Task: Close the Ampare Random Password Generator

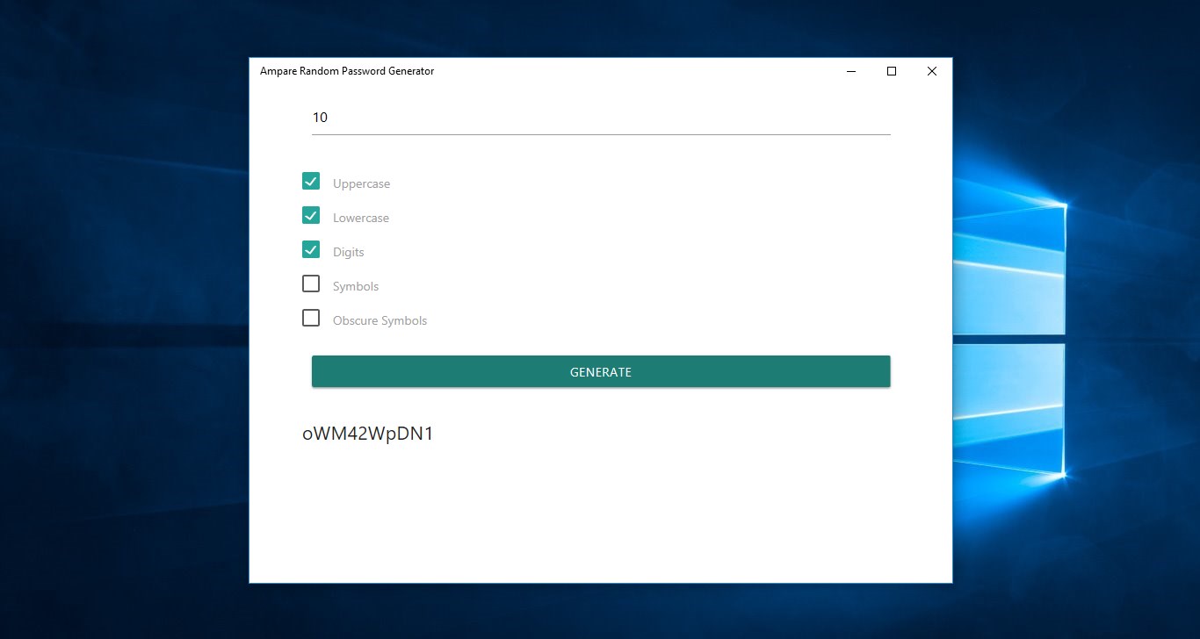Action: pyautogui.click(x=932, y=71)
